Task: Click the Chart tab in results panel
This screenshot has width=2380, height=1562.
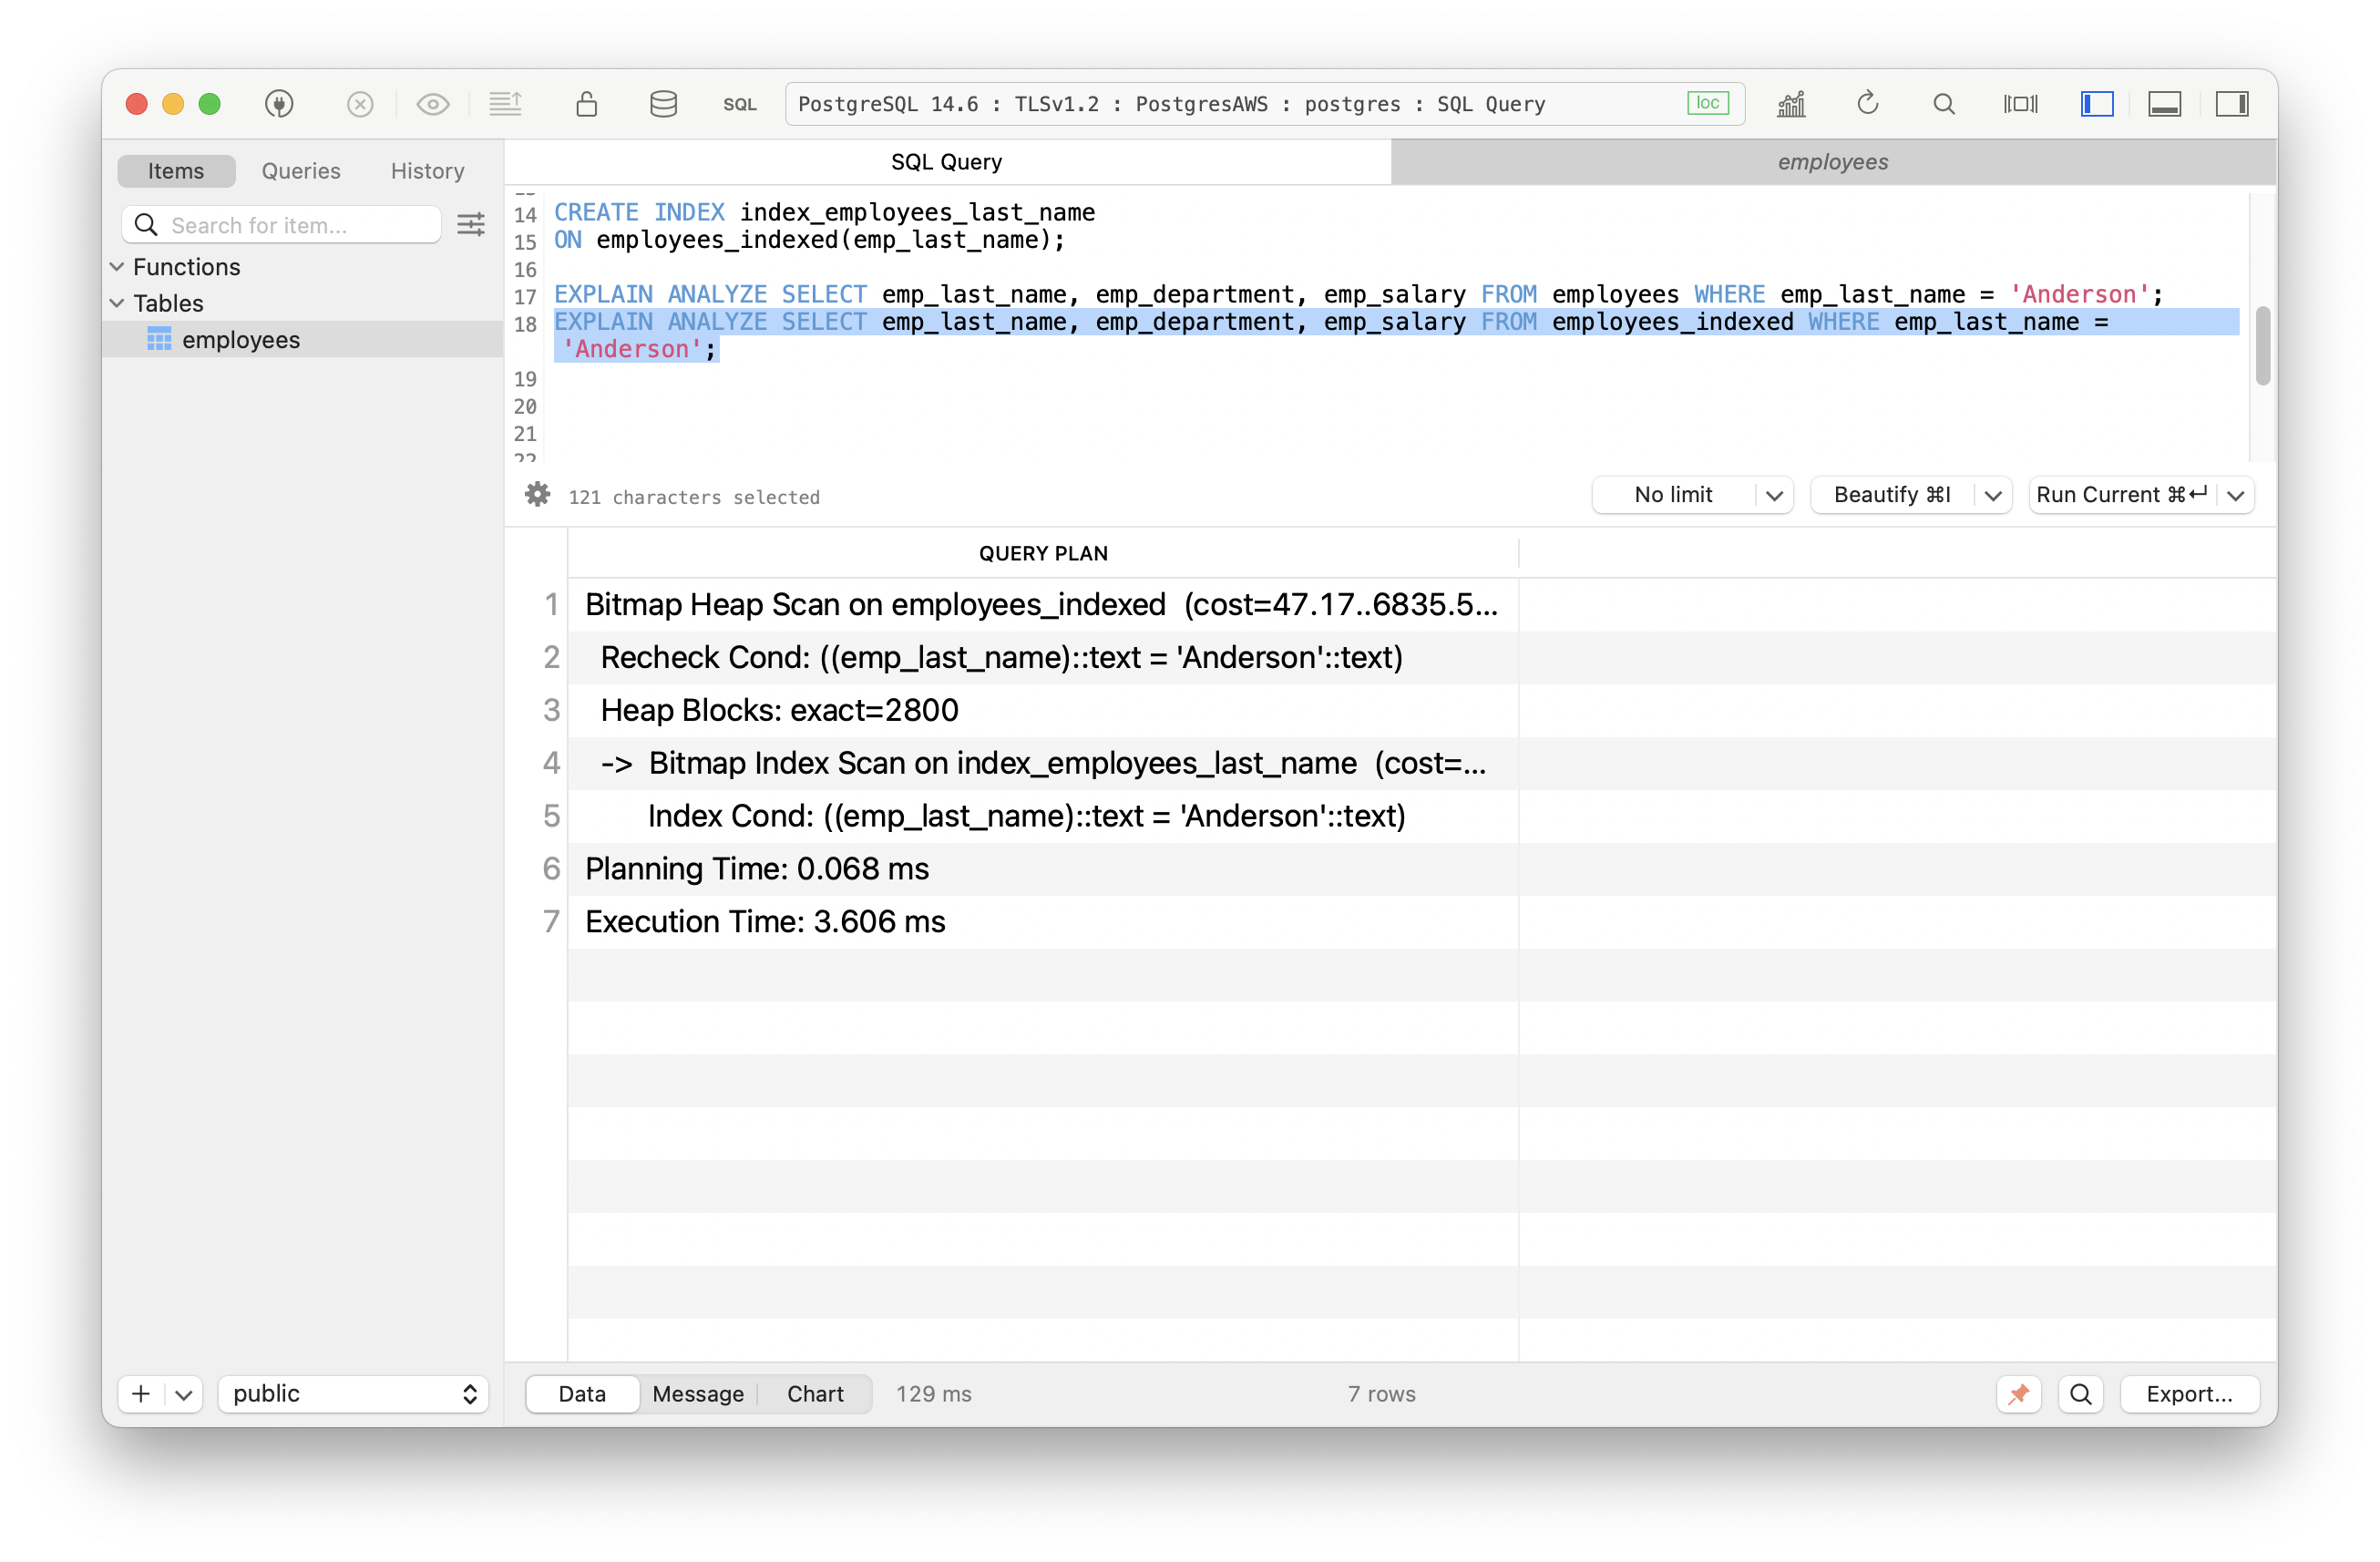Action: 814,1392
